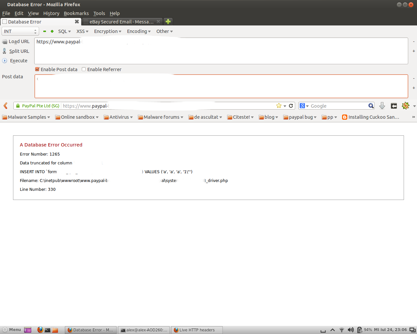Image resolution: width=417 pixels, height=334 pixels.
Task: Open the pp bookmark folder
Action: (x=329, y=117)
